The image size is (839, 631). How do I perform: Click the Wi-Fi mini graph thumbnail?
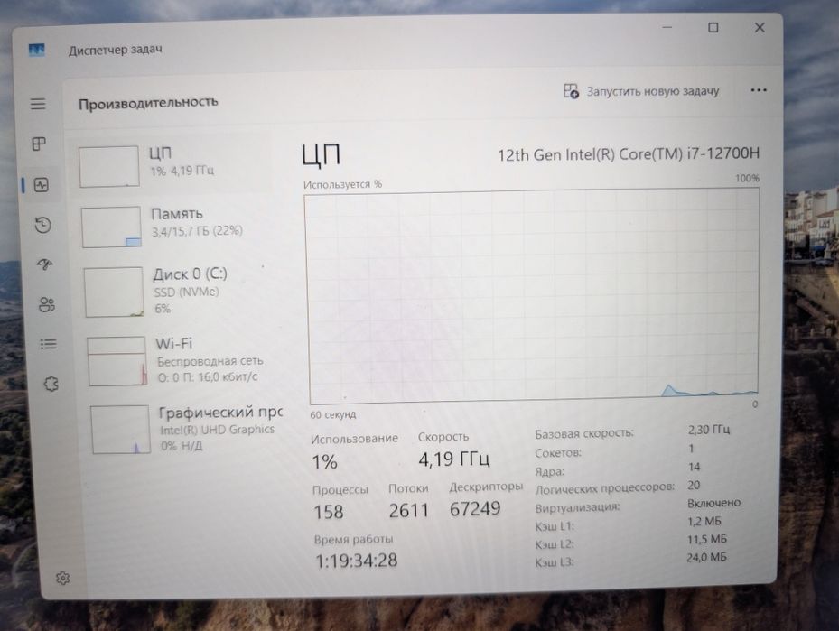click(117, 361)
